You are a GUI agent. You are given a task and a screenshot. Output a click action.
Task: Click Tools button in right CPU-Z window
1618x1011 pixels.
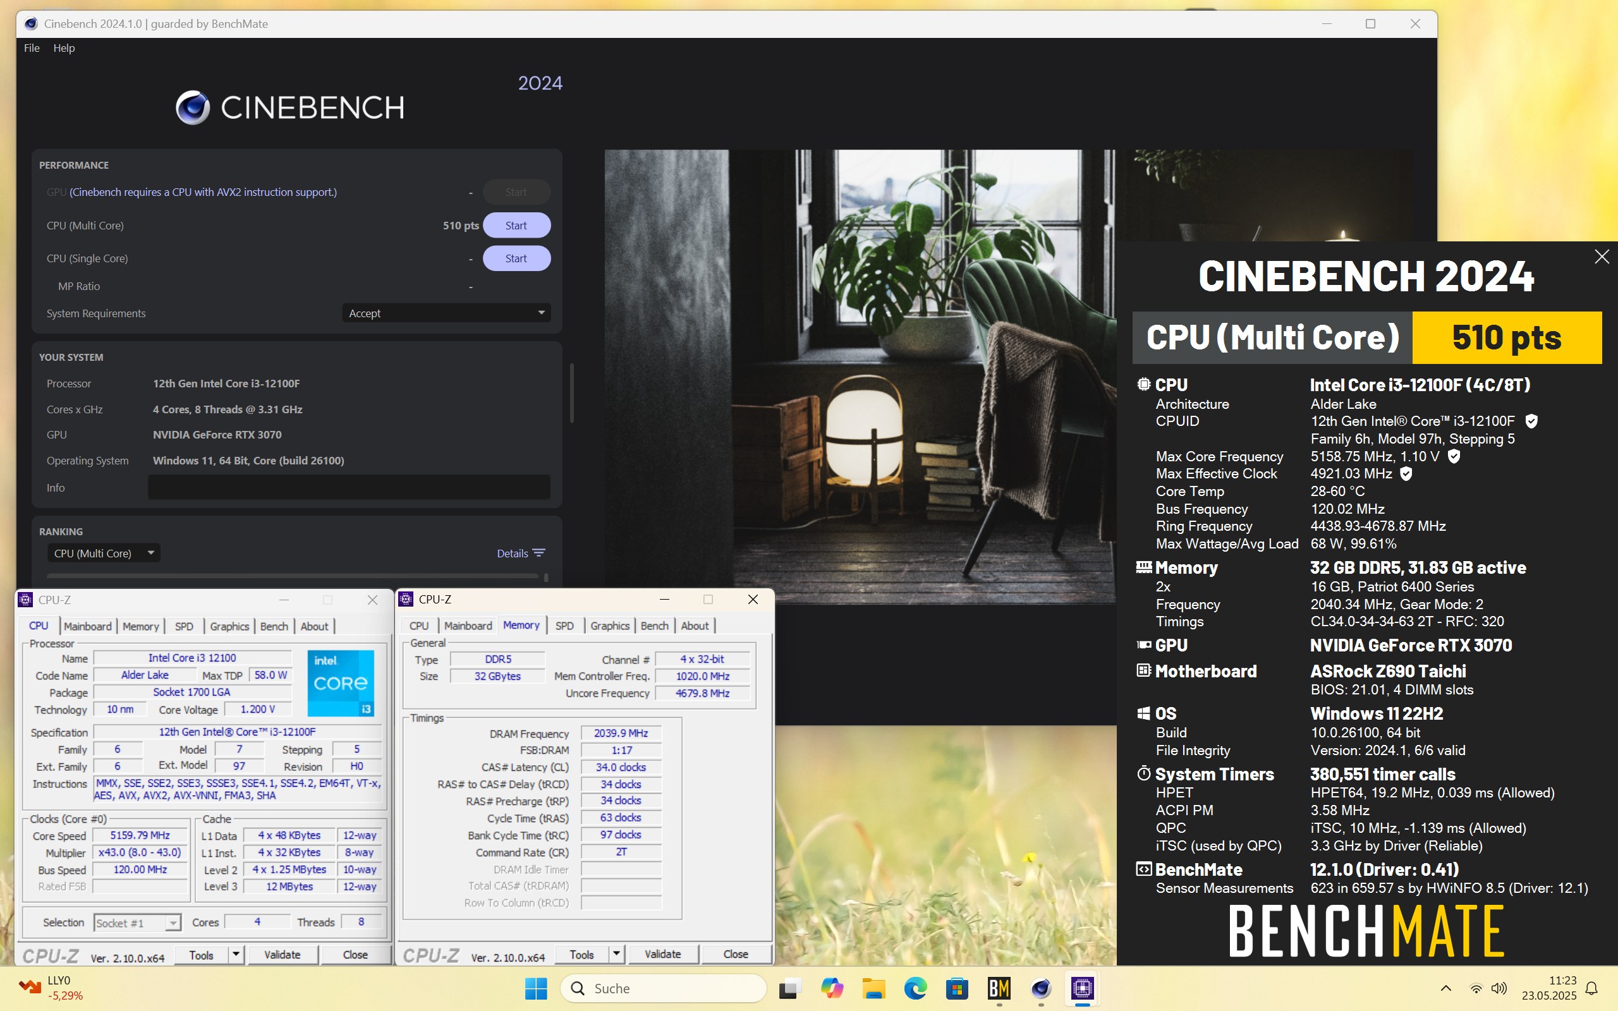581,954
